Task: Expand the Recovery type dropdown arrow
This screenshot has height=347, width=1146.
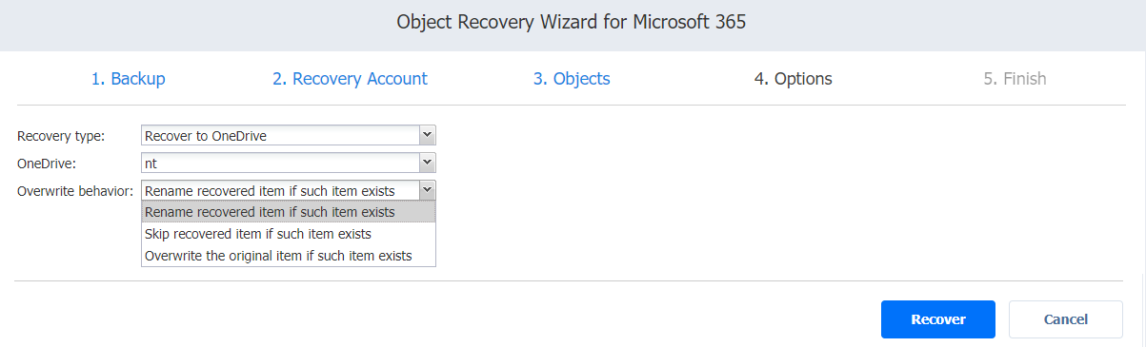Action: click(x=428, y=136)
